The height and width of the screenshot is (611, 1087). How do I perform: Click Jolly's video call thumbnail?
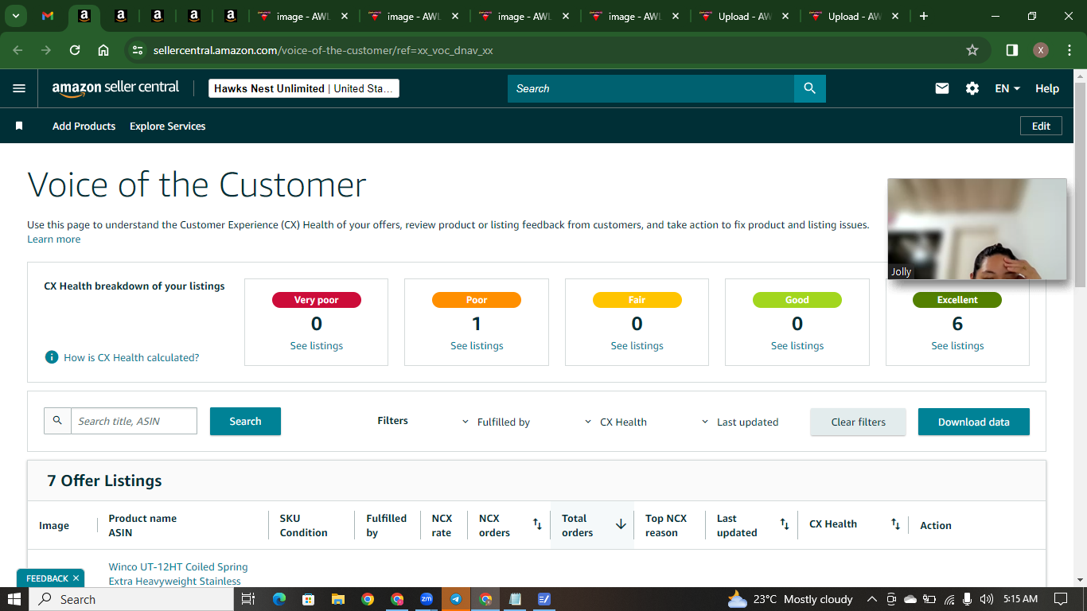tap(977, 229)
